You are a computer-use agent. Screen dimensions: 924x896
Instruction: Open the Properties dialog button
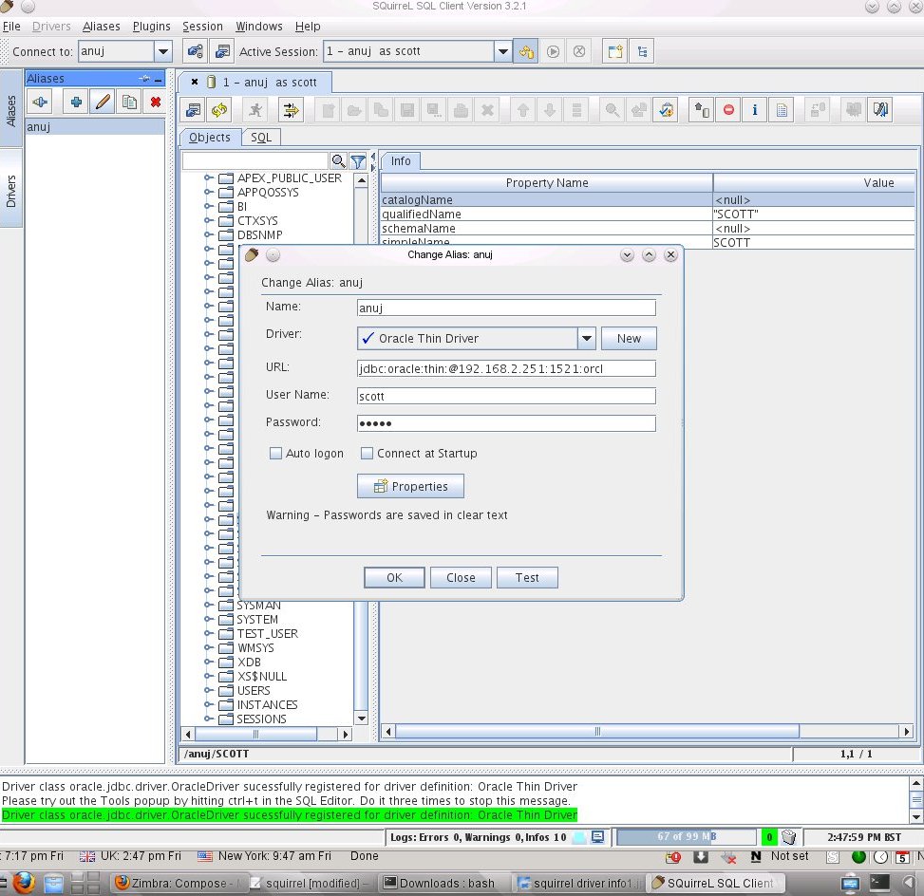click(x=410, y=485)
